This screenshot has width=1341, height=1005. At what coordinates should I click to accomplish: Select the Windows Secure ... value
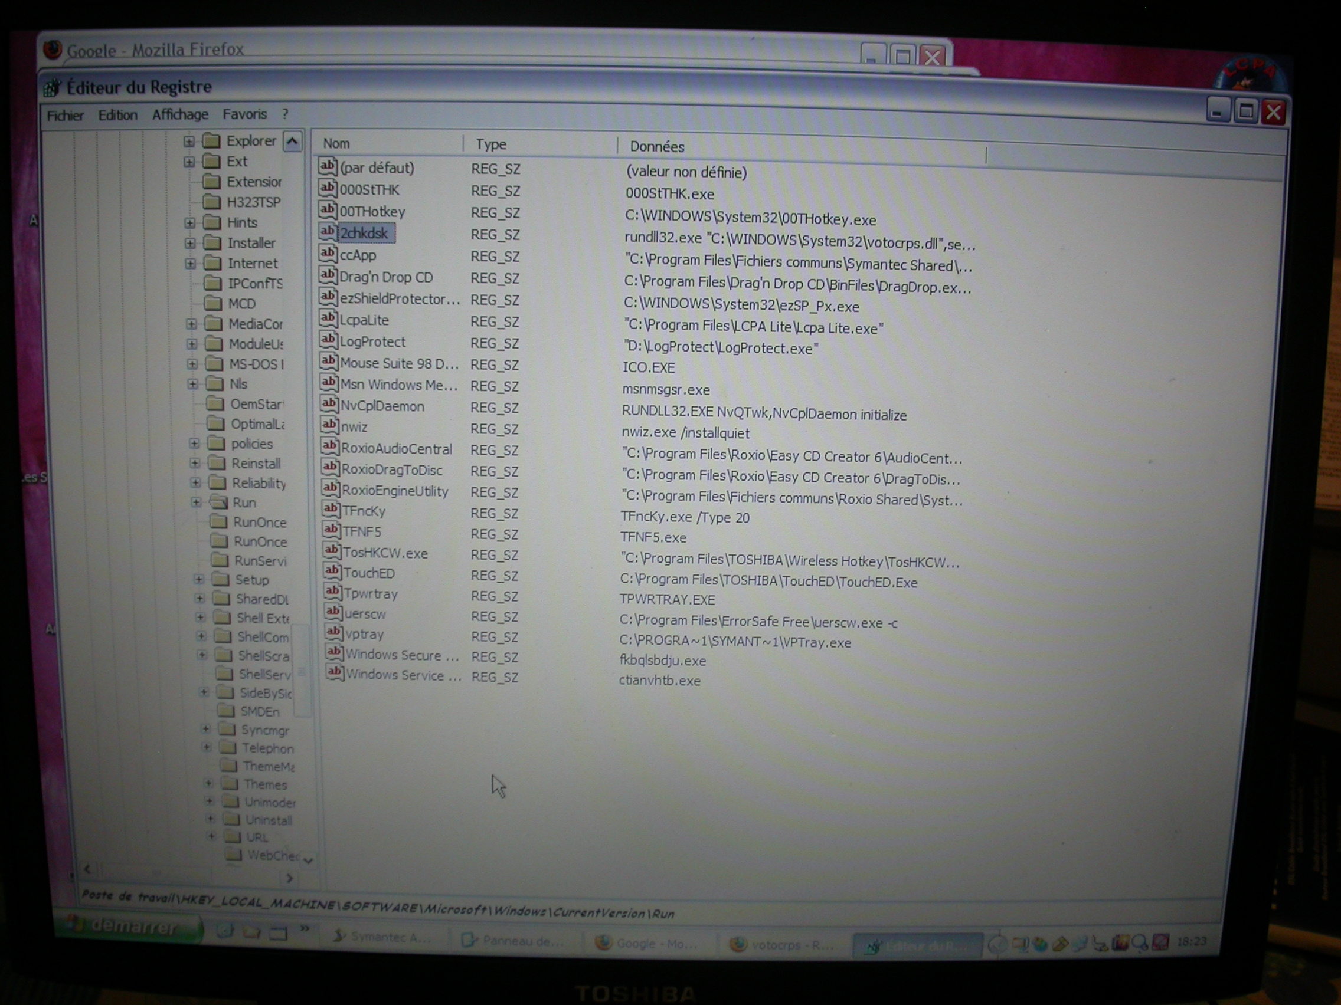pyautogui.click(x=403, y=655)
